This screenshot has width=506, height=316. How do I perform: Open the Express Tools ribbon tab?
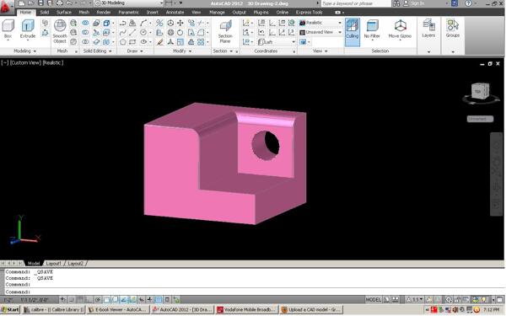[x=309, y=13]
